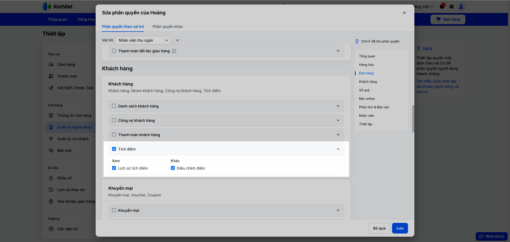This screenshot has width=510, height=242.
Task: Click the Lưu button
Action: pos(400,228)
